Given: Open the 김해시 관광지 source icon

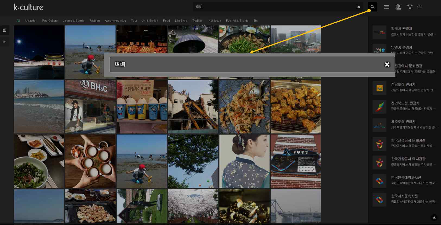Looking at the screenshot, I should 379,32.
